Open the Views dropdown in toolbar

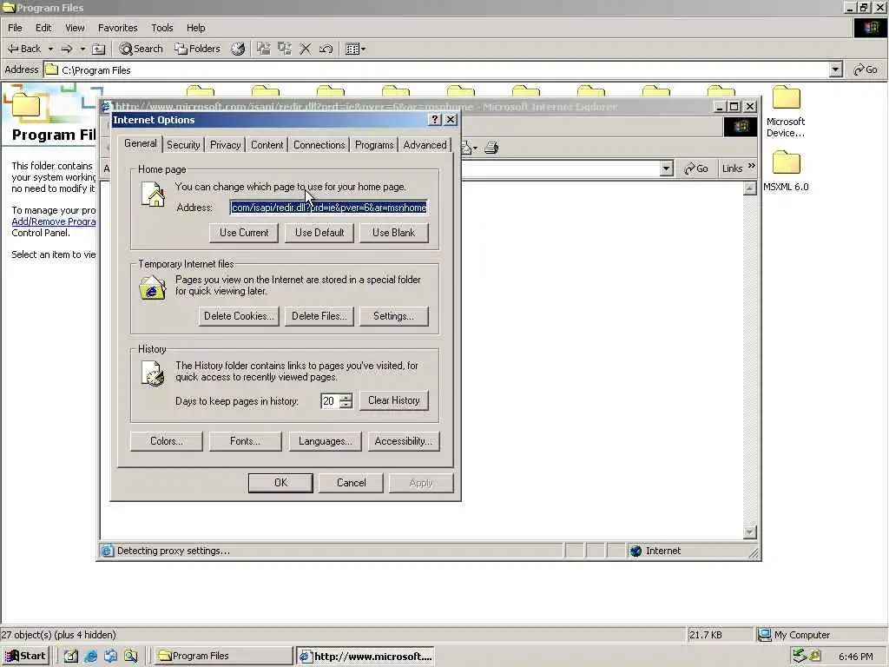click(x=355, y=49)
